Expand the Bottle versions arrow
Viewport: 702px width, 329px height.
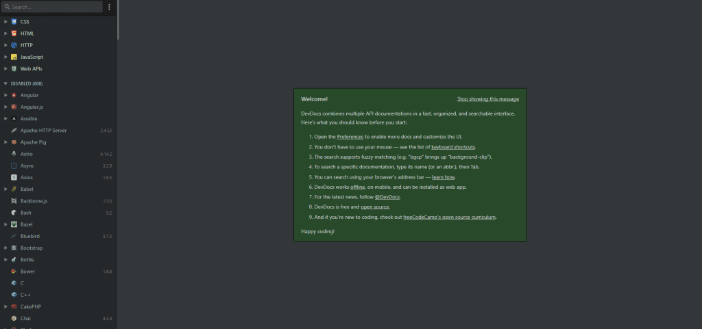(x=5, y=260)
